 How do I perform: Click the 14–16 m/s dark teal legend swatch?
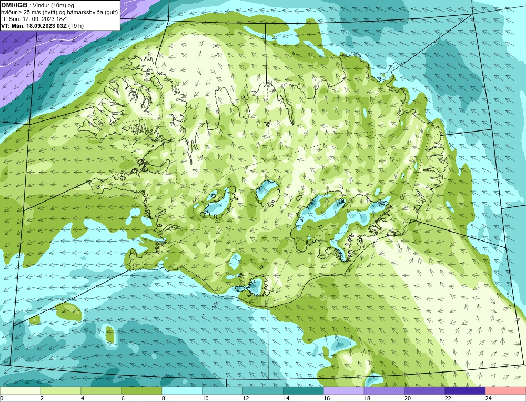pos(304,390)
